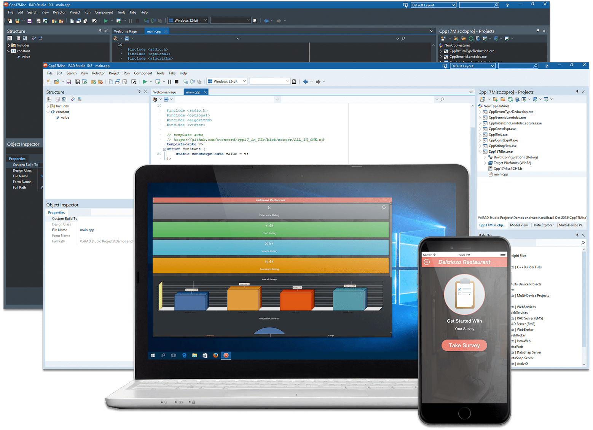Click inside the titlebar search box
Screen dimensions: 593x430
(518, 65)
